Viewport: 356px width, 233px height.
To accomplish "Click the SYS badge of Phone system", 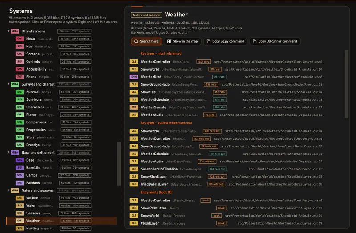I will pyautogui.click(x=20, y=77).
